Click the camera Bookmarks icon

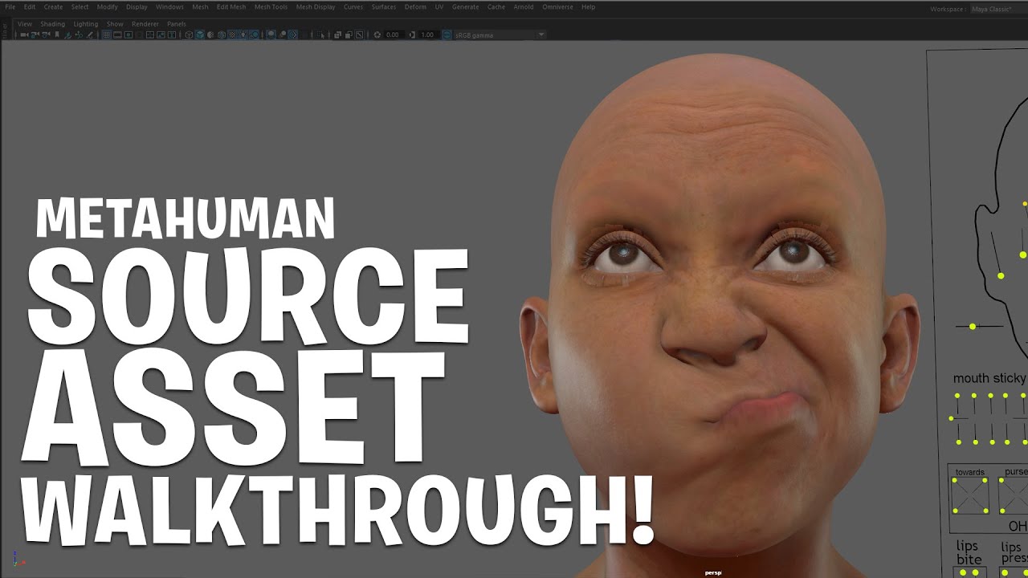[56, 35]
